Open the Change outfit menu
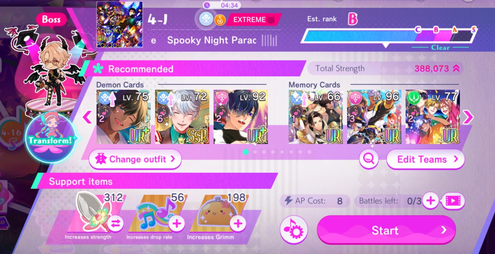The image size is (495, 254). (x=135, y=159)
